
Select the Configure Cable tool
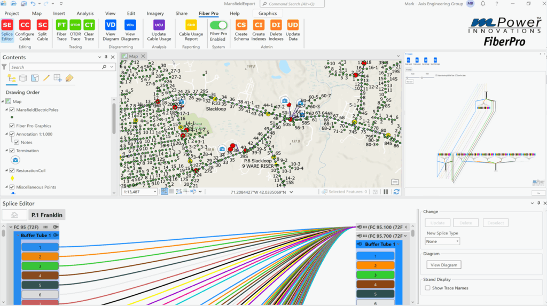(x=25, y=30)
